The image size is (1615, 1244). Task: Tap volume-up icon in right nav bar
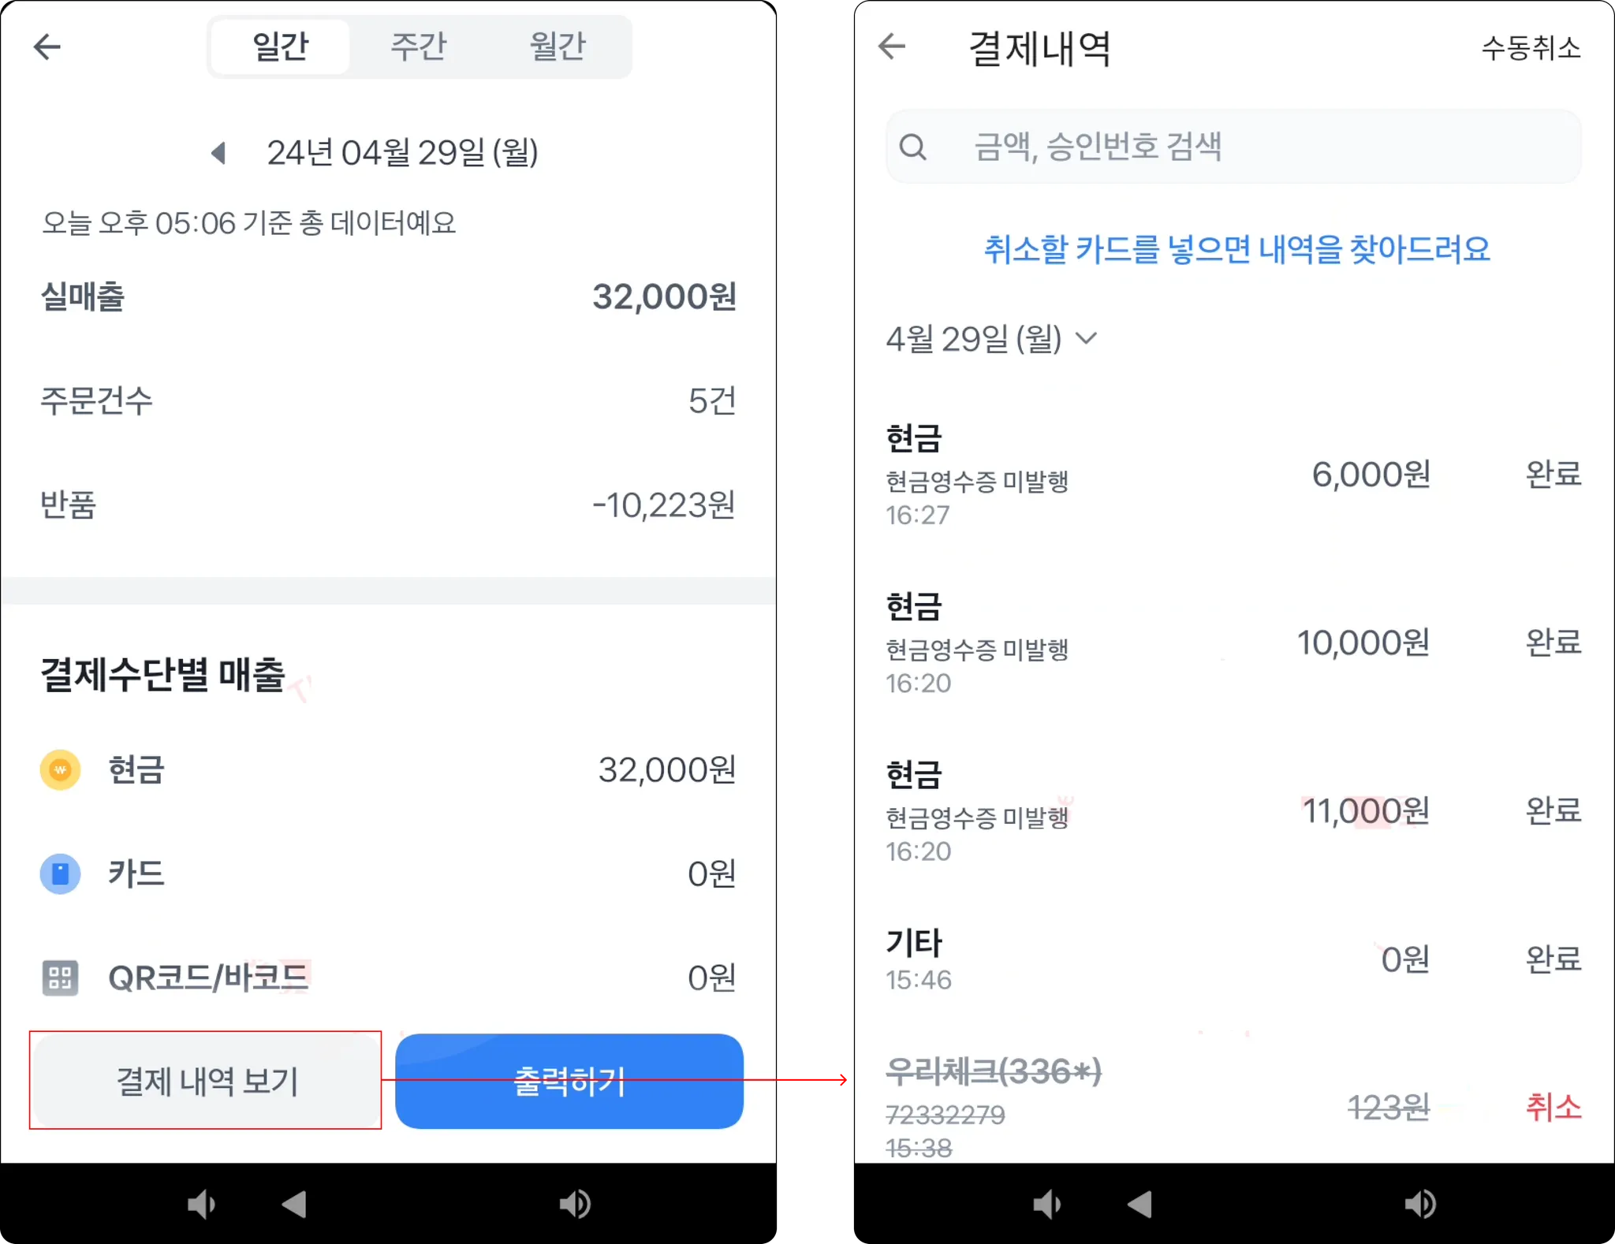point(1421,1204)
